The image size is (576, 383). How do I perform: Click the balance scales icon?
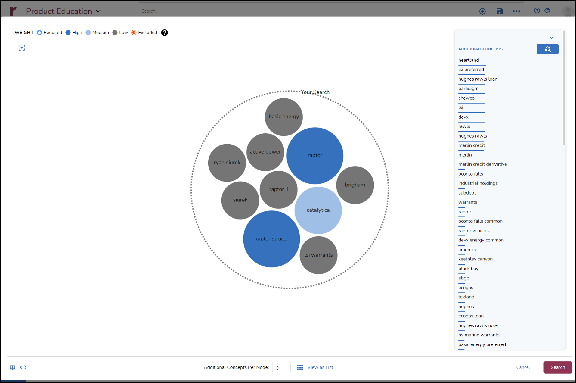(12, 368)
